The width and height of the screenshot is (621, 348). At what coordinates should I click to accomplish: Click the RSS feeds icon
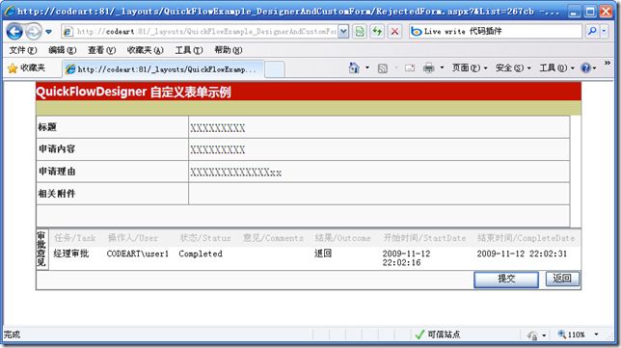pos(383,68)
